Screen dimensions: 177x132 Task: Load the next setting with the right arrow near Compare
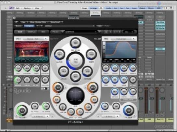tap(42, 26)
